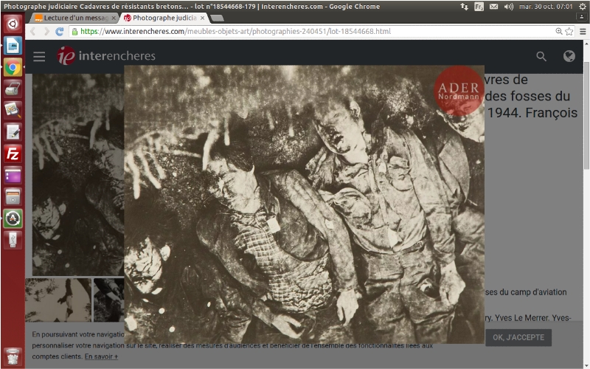Click the ADER Nordmann red badge

pos(458,91)
